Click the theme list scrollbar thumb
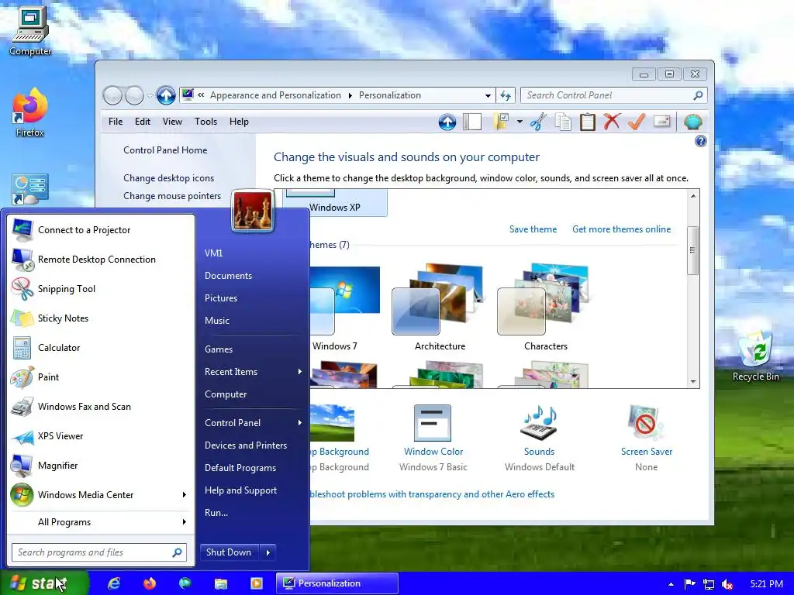794x595 pixels. coord(692,250)
